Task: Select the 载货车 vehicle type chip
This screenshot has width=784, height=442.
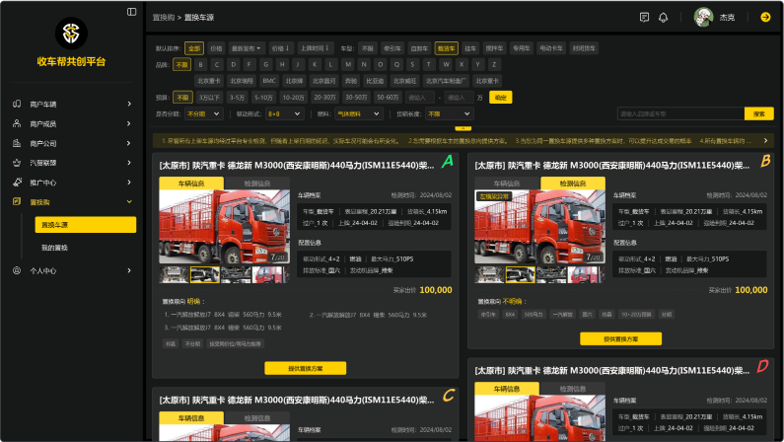Action: point(446,48)
